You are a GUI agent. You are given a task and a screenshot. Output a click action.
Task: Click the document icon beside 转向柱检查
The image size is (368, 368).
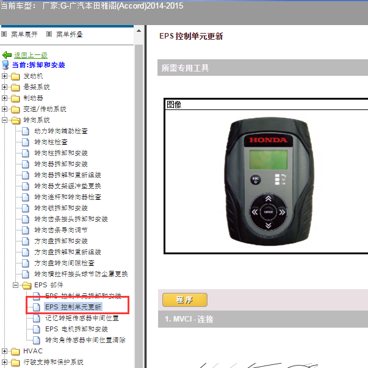[x=26, y=142]
